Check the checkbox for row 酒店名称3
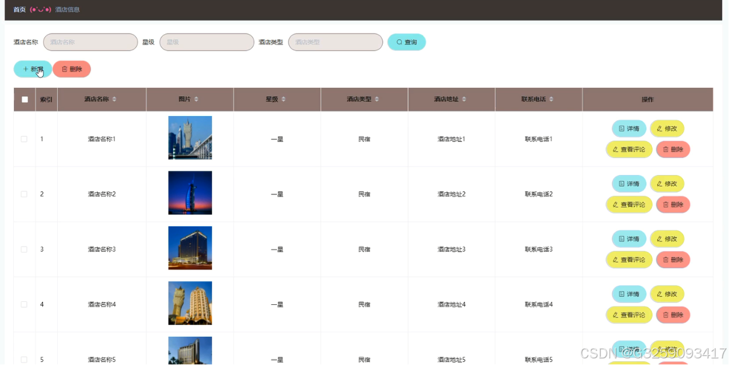 24,249
